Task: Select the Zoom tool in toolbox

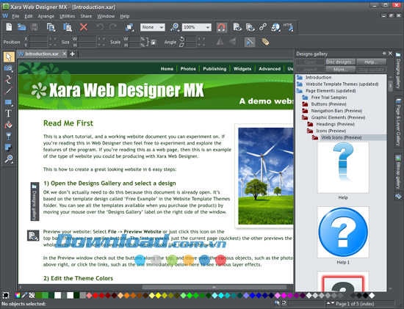Action: 9,159
